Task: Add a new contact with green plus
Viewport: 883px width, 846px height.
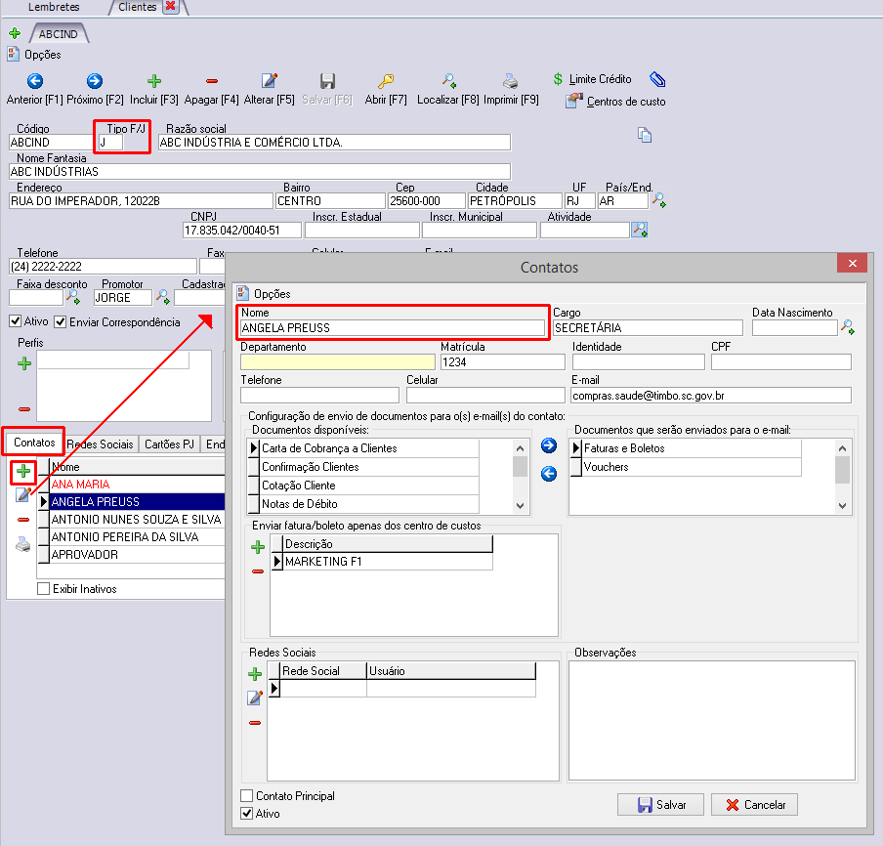Action: pyautogui.click(x=23, y=471)
